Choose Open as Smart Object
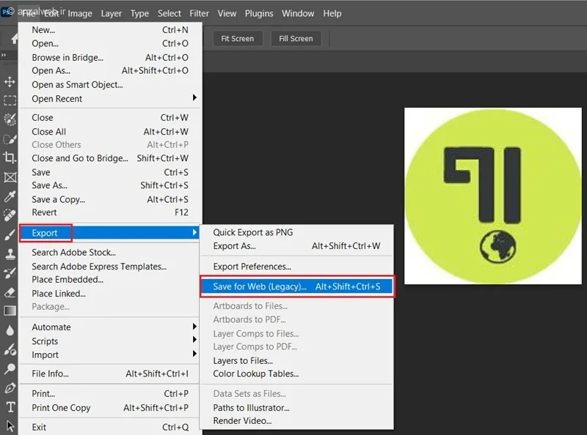587x435 pixels. (x=109, y=85)
